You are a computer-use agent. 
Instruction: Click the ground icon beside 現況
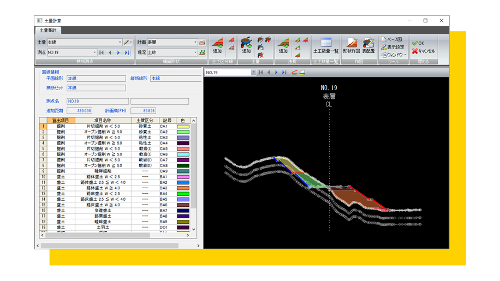(202, 52)
